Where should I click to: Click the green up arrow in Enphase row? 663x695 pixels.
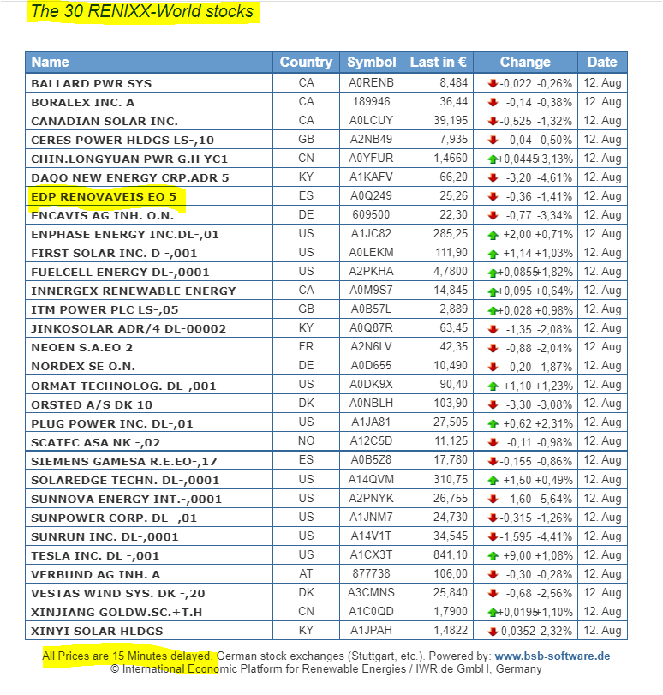(493, 235)
